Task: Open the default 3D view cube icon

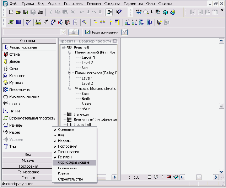Action: (165, 12)
